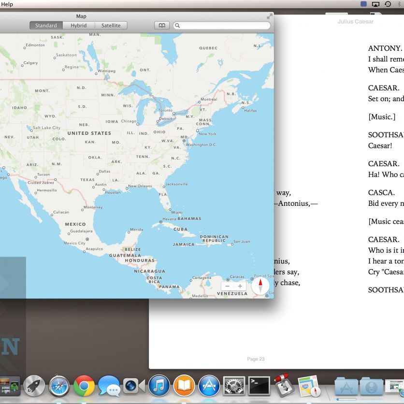The image size is (404, 404).
Task: Open the bookmarks book icon in Map toolbar
Action: click(x=162, y=26)
